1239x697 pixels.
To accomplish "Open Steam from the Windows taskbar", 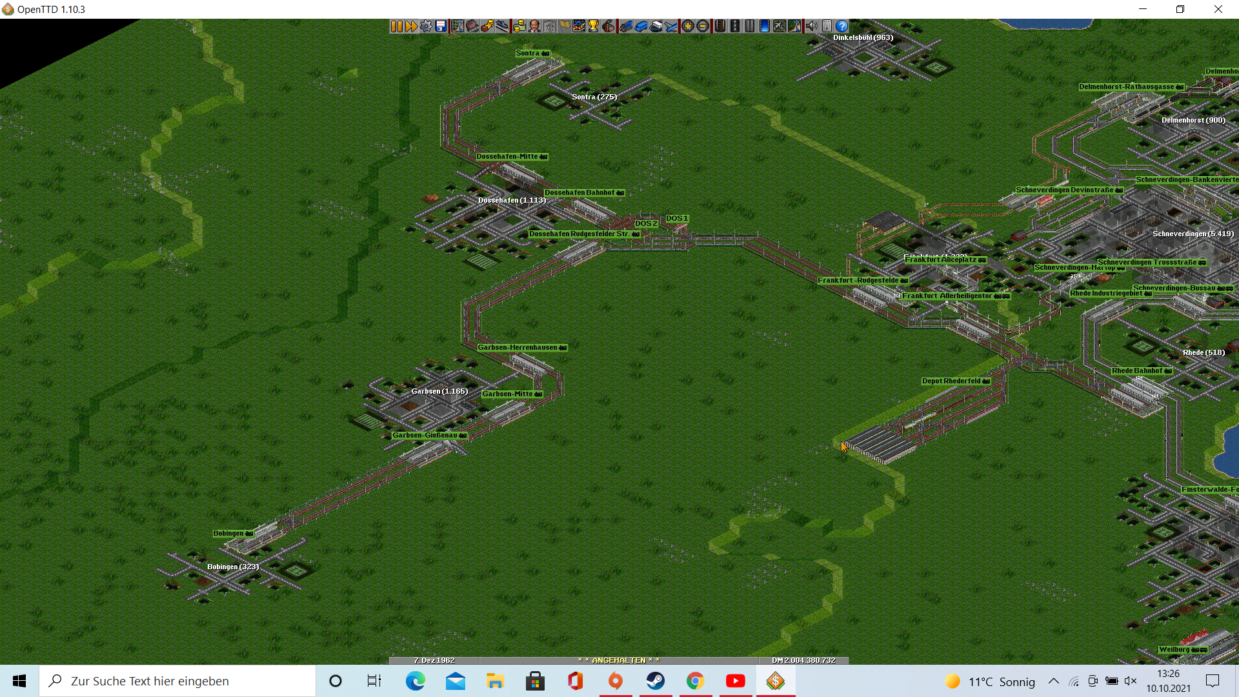I will pos(655,681).
